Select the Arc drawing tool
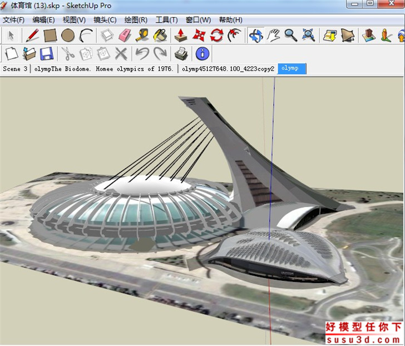The height and width of the screenshot is (346, 405). point(86,36)
